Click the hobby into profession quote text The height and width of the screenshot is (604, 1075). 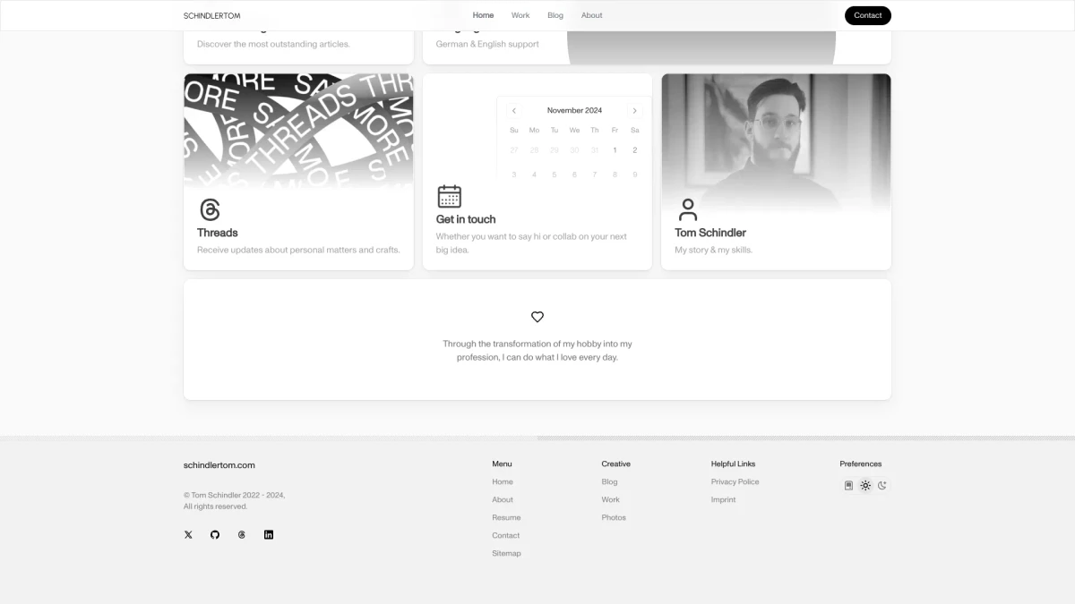[537, 351]
